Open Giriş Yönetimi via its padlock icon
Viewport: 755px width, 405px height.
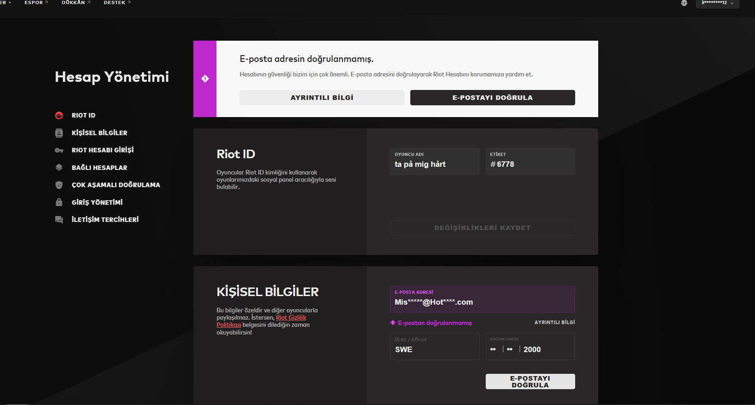pos(59,202)
